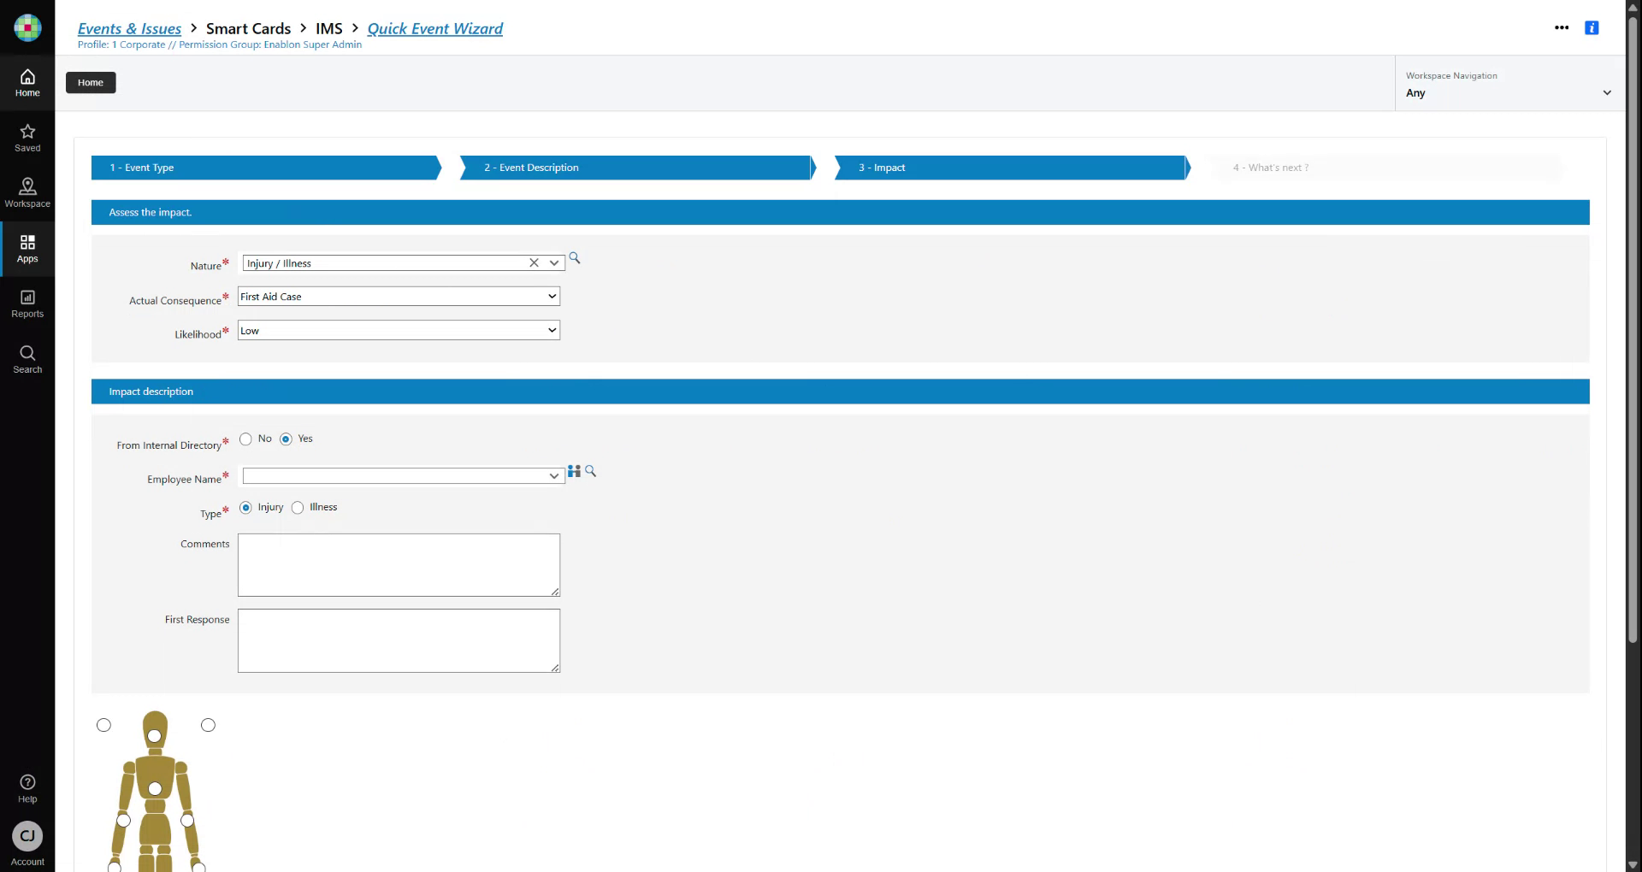Click the Home button below the breadcrumb
The height and width of the screenshot is (872, 1642).
click(90, 82)
